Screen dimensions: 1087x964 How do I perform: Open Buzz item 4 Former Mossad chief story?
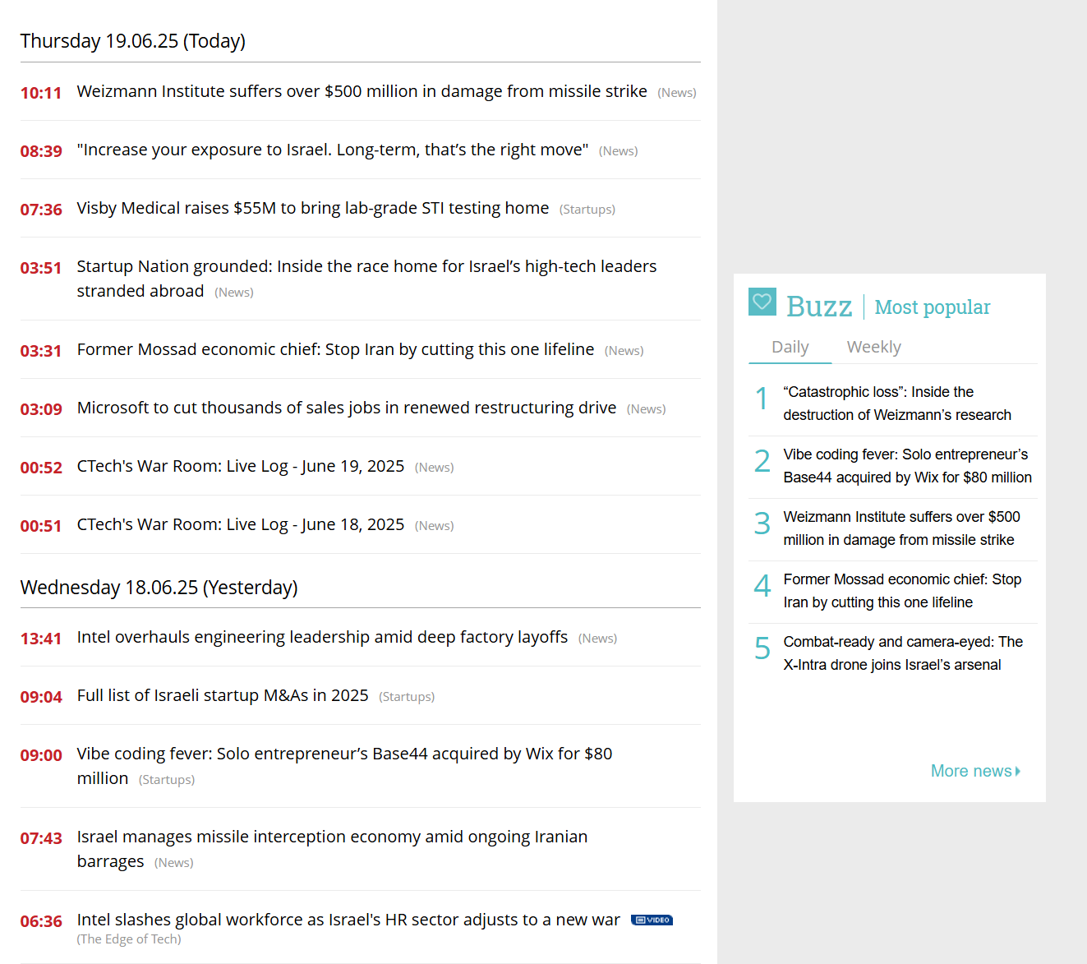point(902,591)
